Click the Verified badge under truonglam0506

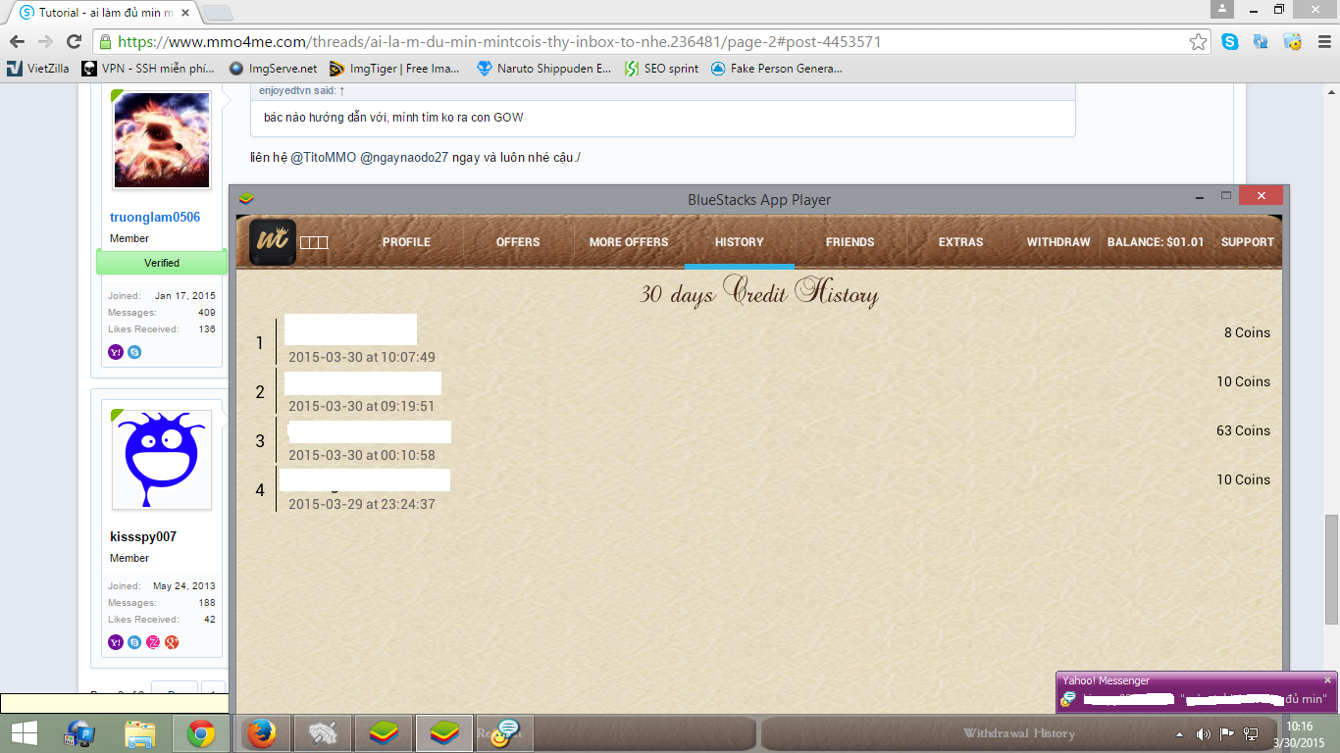pos(162,263)
